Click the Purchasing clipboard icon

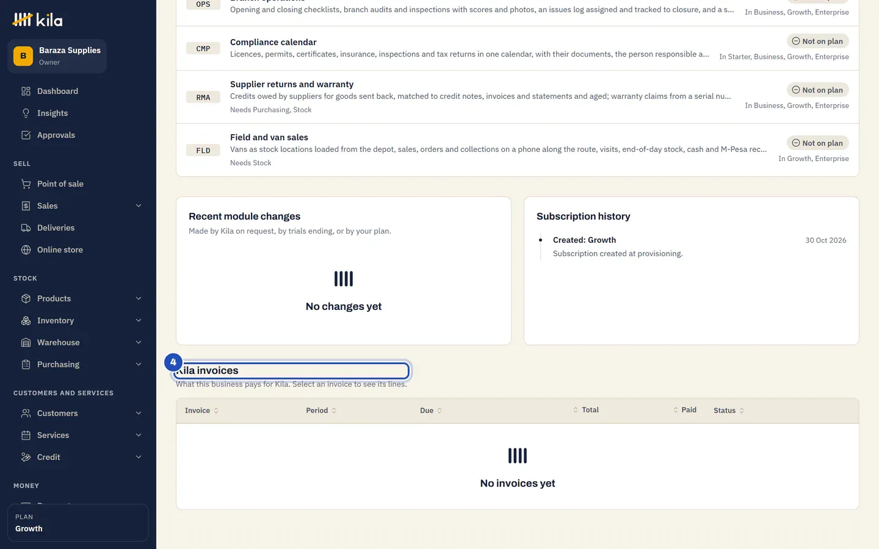click(x=26, y=364)
